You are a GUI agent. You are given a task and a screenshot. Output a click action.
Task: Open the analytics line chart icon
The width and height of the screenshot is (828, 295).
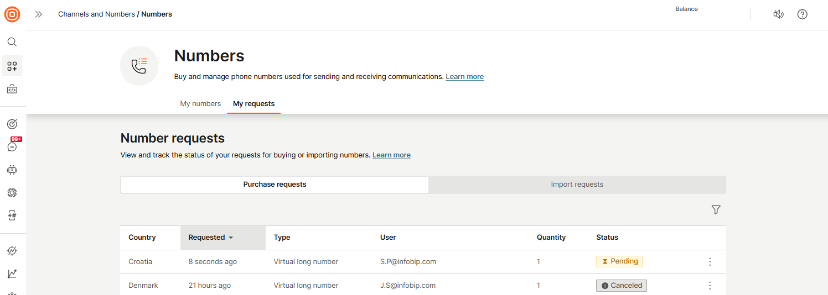pos(12,273)
